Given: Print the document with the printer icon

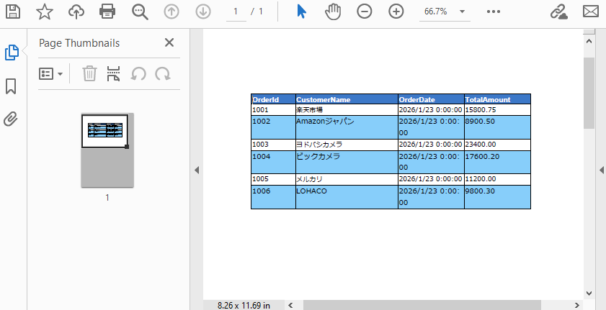Looking at the screenshot, I should (x=107, y=12).
